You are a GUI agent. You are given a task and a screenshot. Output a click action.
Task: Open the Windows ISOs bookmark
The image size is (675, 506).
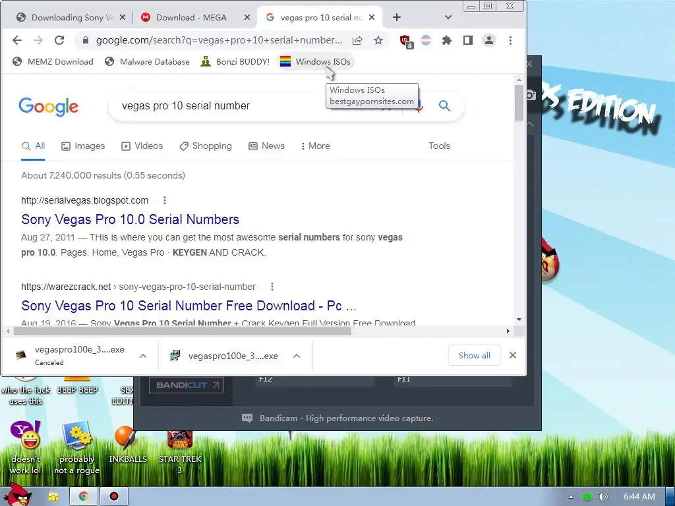[x=316, y=61]
